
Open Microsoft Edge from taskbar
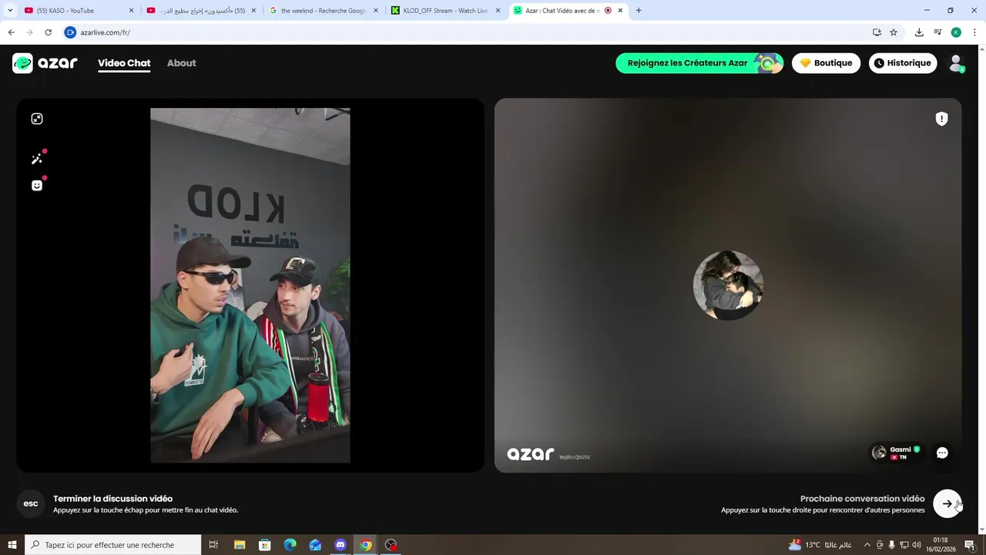290,545
